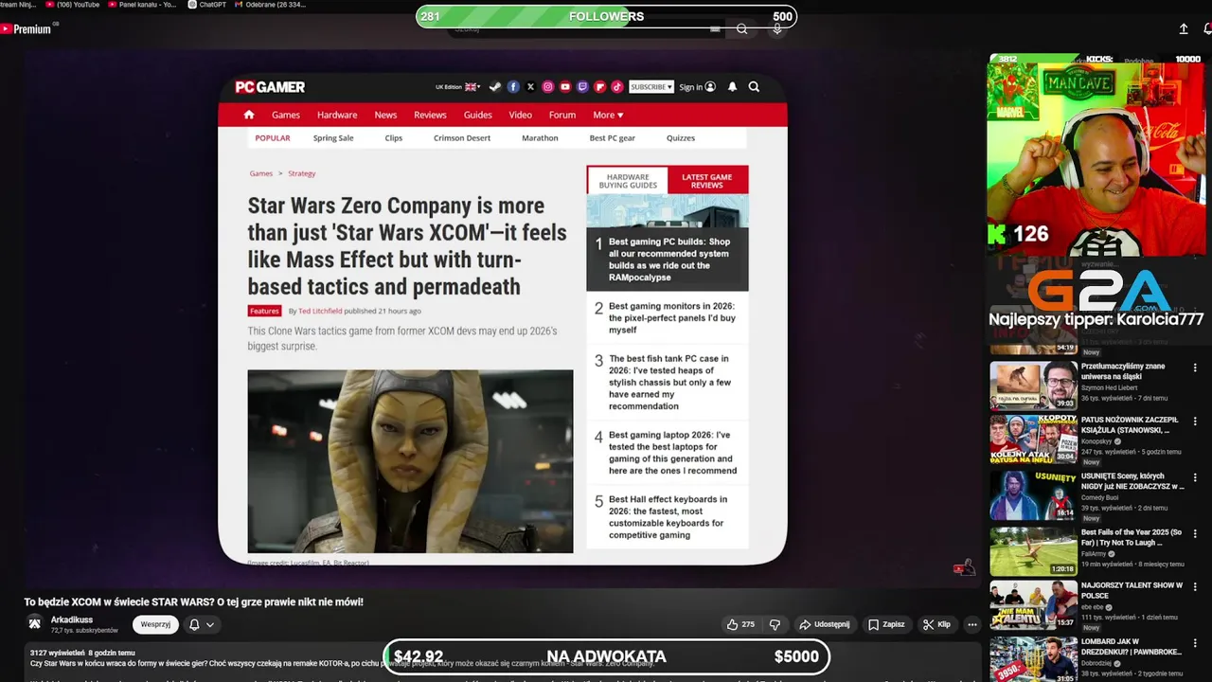Open Reviews in PC Gamer nav bar
The width and height of the screenshot is (1212, 682).
[430, 115]
